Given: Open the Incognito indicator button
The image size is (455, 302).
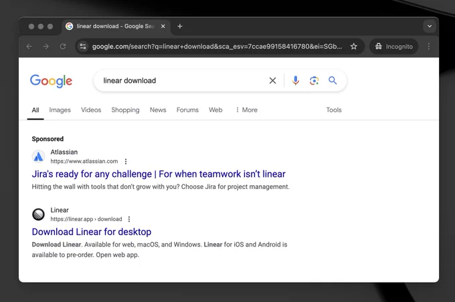Looking at the screenshot, I should click(x=393, y=46).
